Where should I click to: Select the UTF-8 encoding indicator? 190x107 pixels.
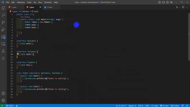(x=140, y=106)
